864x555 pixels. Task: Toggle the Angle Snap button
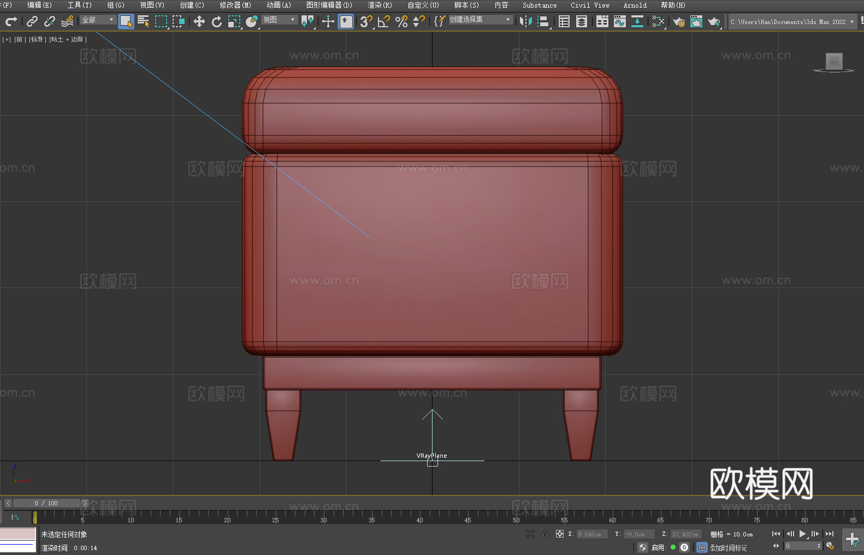click(384, 21)
